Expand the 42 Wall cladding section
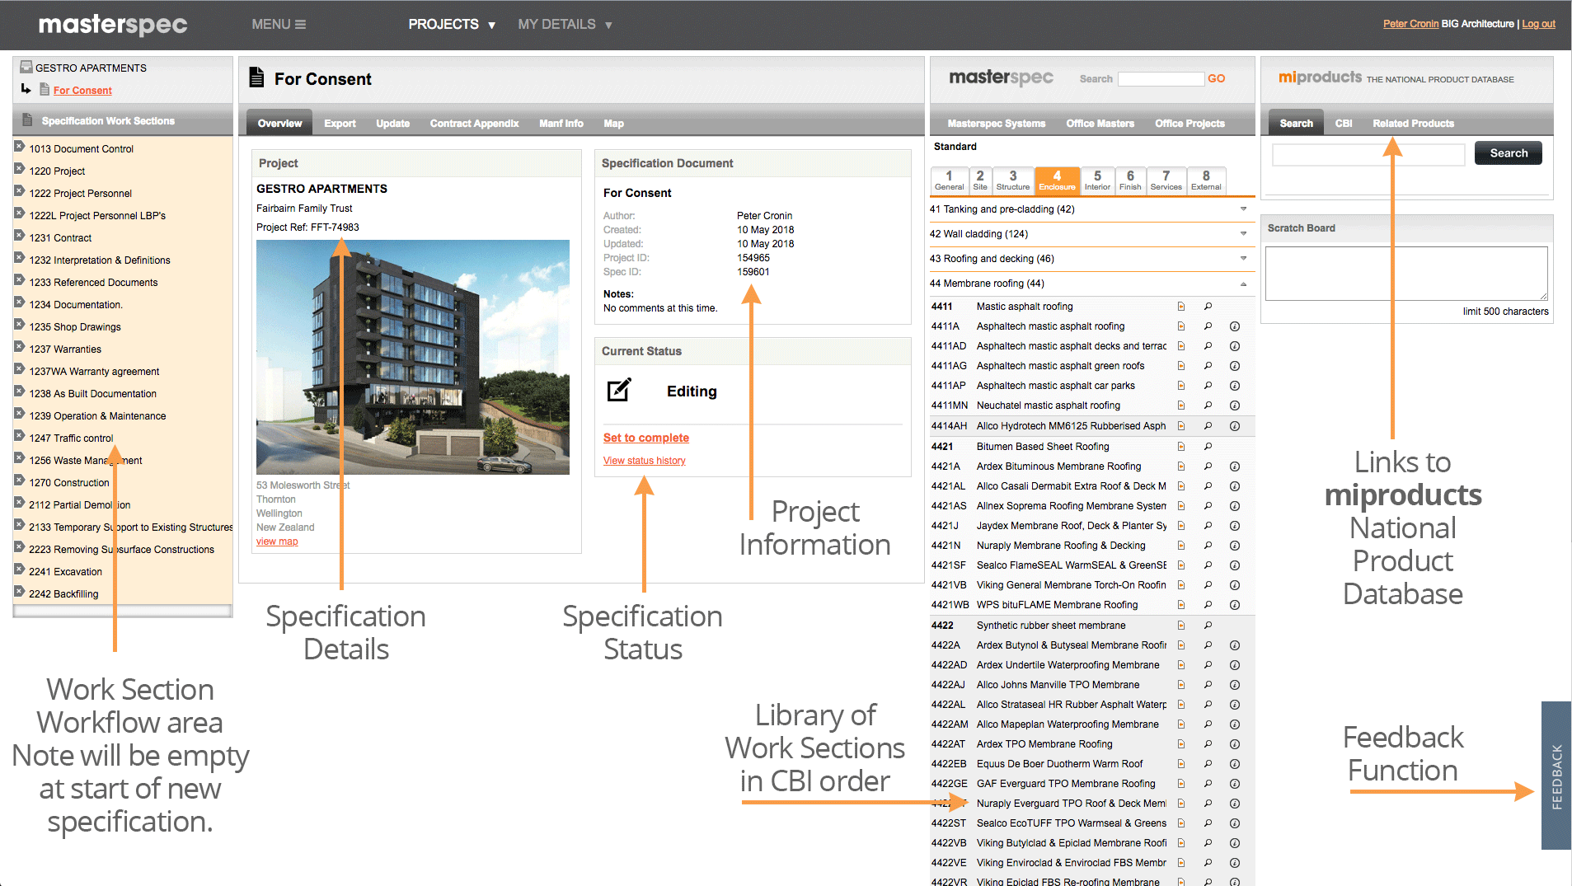The width and height of the screenshot is (1572, 886). click(x=1243, y=234)
